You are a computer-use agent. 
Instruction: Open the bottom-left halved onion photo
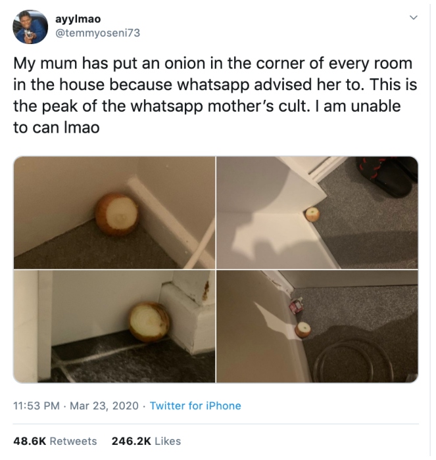pos(114,326)
